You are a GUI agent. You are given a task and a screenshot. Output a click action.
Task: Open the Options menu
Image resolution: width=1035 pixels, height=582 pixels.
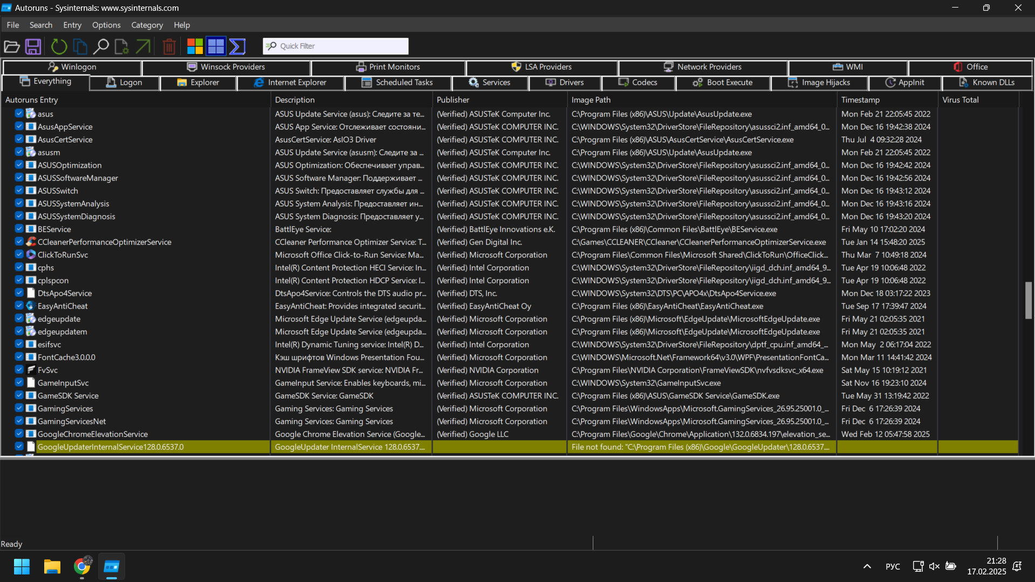[106, 25]
